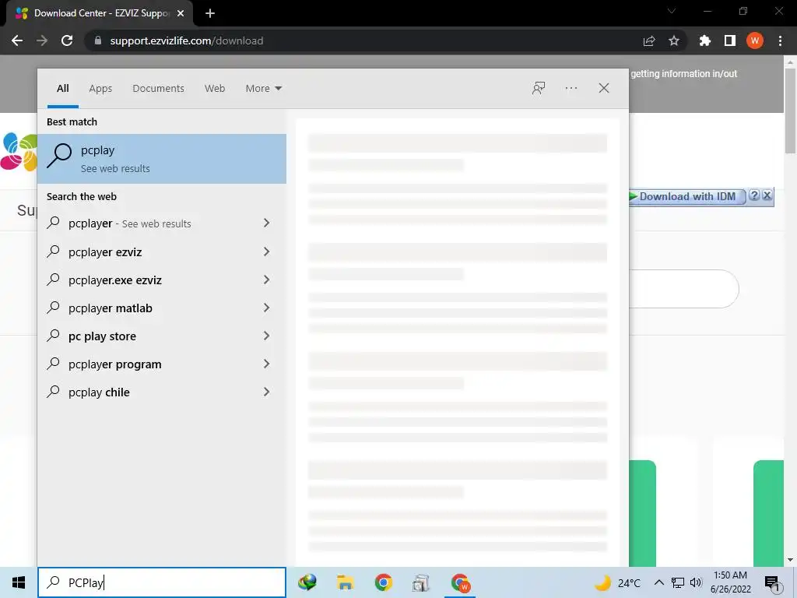The width and height of the screenshot is (797, 598).
Task: Close the Download Center tab
Action: 181,13
